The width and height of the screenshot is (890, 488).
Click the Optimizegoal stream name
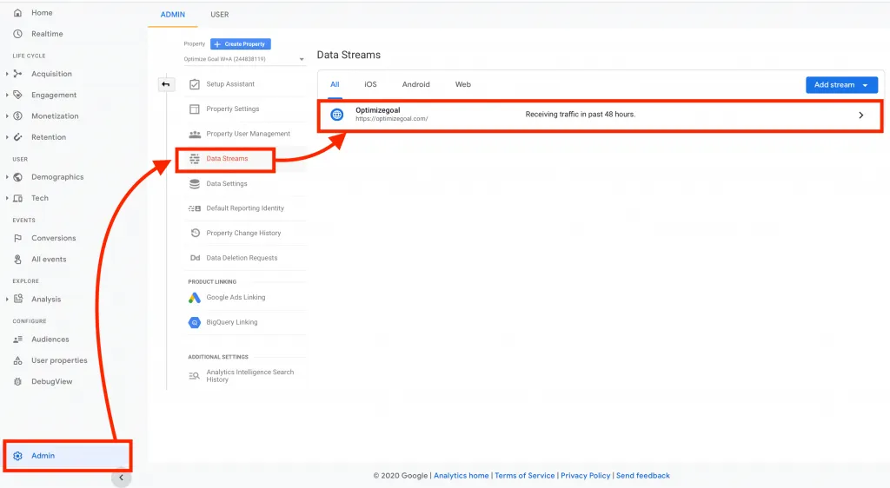pyautogui.click(x=378, y=110)
